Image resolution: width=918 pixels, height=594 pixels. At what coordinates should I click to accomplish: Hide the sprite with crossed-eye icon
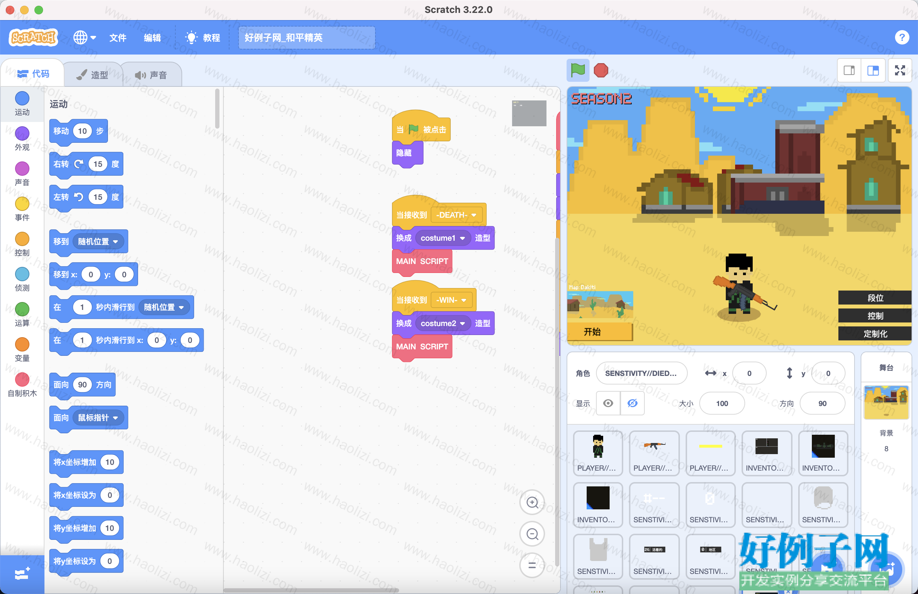[x=632, y=403]
